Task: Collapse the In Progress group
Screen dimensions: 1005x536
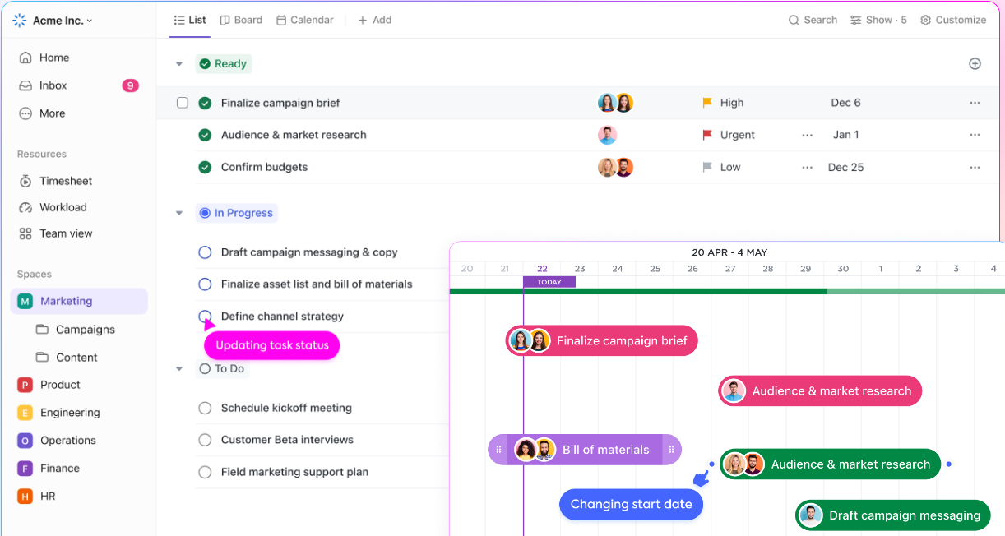Action: pos(178,212)
